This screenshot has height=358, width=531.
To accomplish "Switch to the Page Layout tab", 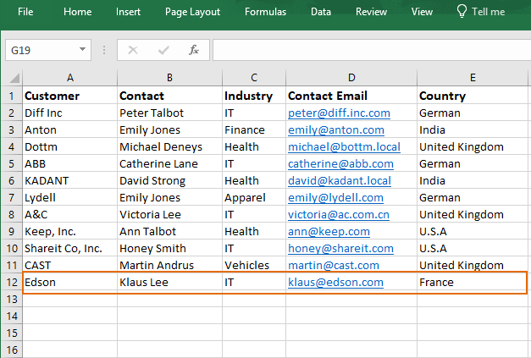I will pos(192,12).
